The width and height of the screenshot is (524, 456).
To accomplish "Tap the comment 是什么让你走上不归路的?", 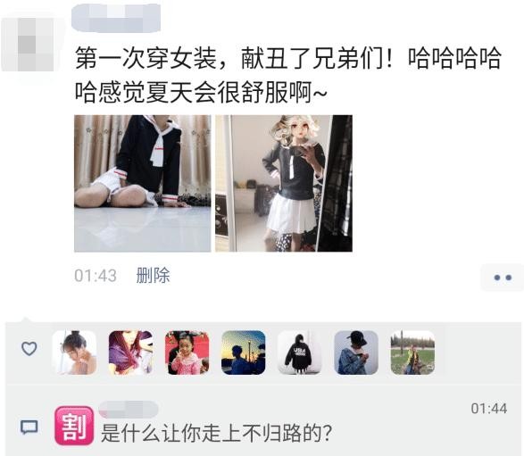I will (x=216, y=434).
